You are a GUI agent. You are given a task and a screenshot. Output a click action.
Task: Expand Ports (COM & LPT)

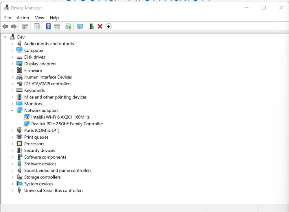click(x=12, y=131)
